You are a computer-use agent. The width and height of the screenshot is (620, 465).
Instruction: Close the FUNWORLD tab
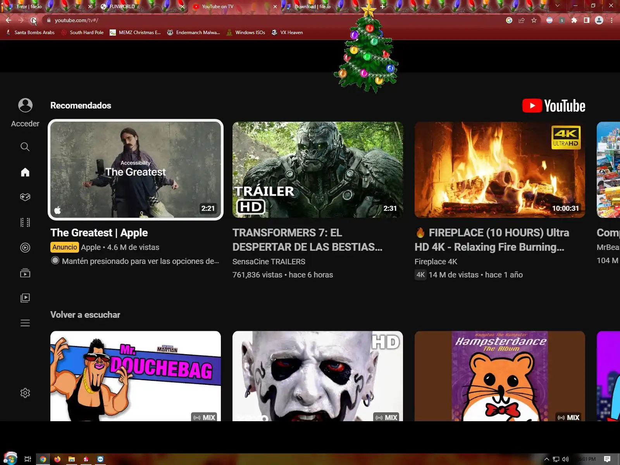point(183,7)
